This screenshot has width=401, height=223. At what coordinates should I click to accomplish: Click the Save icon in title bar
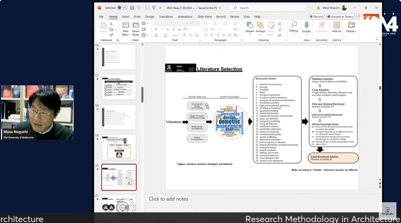tap(132, 8)
